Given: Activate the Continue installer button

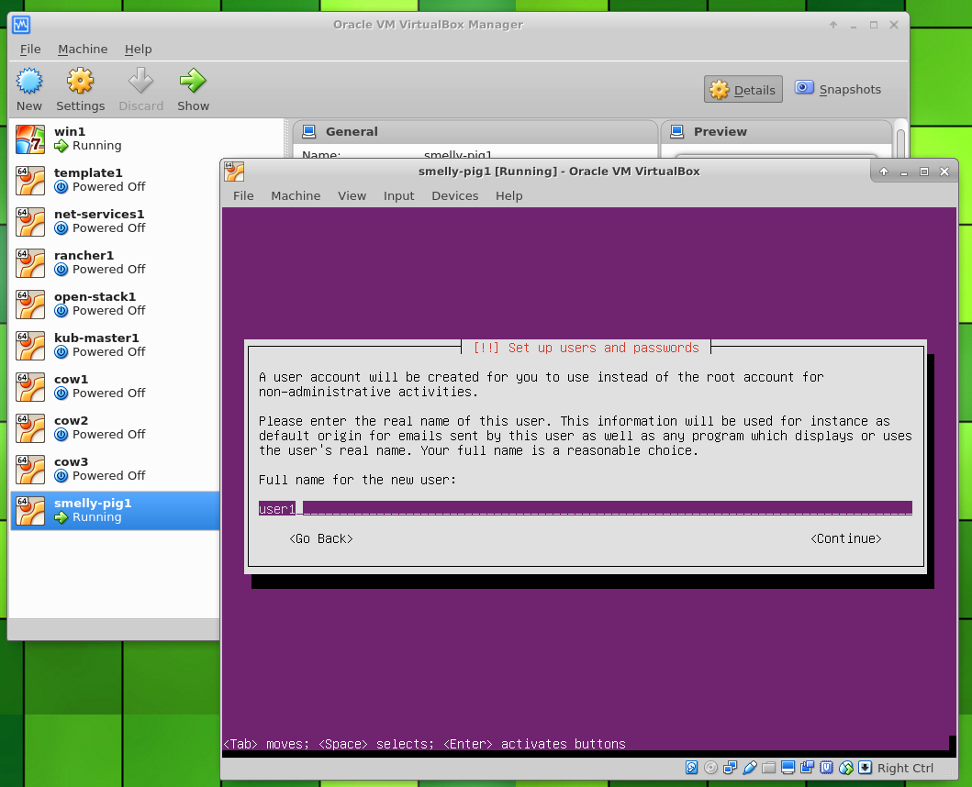Looking at the screenshot, I should [x=846, y=538].
